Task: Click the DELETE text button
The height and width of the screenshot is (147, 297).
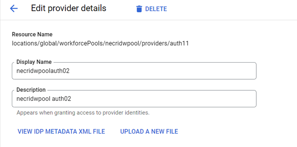Action: (156, 9)
